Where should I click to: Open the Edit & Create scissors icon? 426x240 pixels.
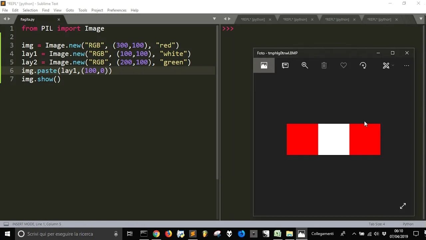[386, 65]
